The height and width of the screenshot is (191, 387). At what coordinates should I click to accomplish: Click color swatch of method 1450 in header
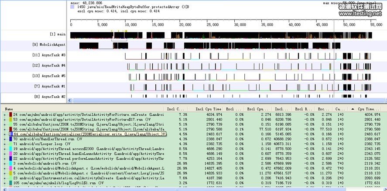pos(72,7)
